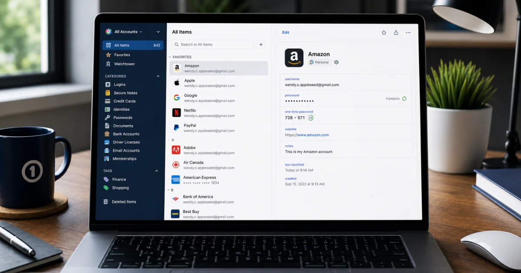This screenshot has width=521, height=273.
Task: Select the Air Canada item
Action: pos(218,165)
